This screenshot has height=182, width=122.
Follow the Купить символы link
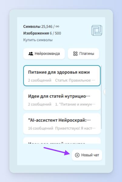pyautogui.click(x=38, y=40)
